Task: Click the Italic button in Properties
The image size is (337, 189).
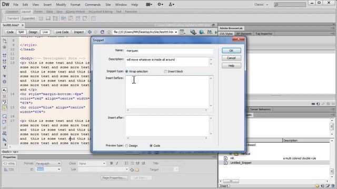Action: [117, 163]
